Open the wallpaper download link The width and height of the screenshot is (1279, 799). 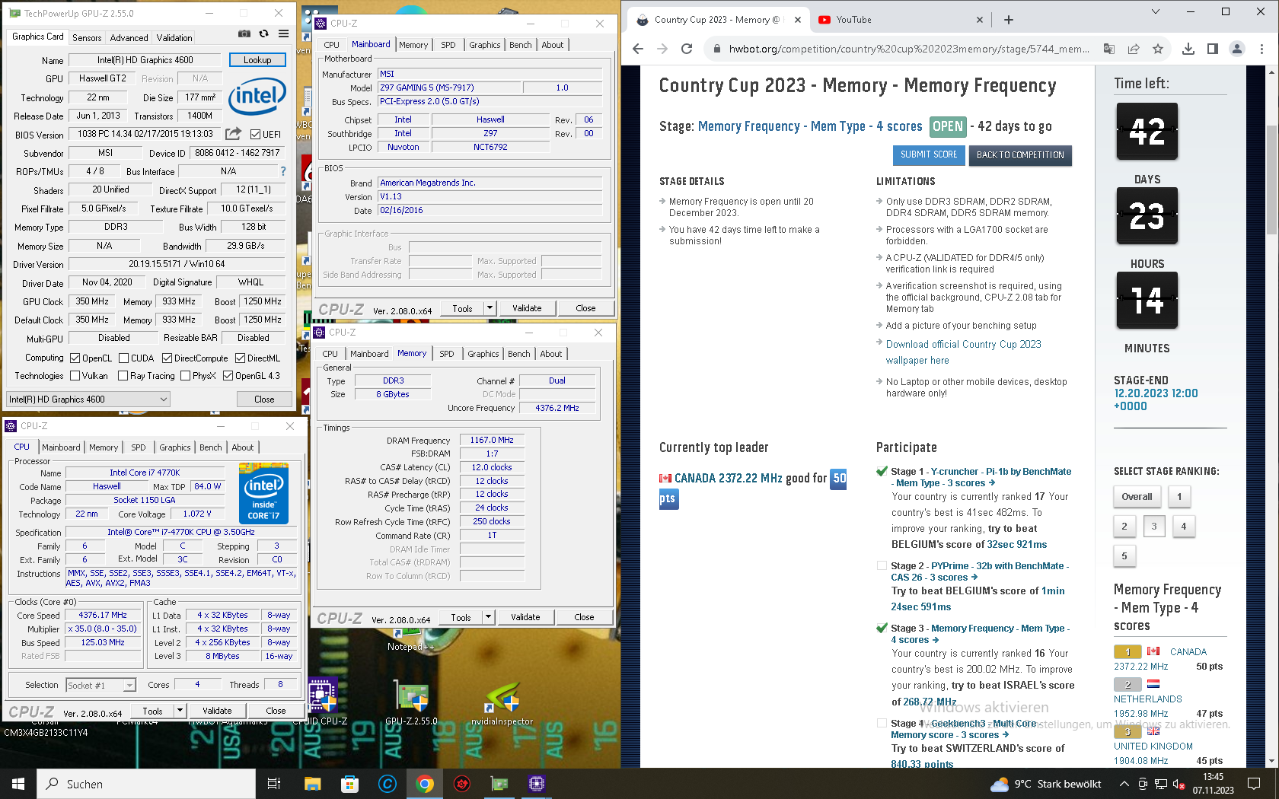963,352
